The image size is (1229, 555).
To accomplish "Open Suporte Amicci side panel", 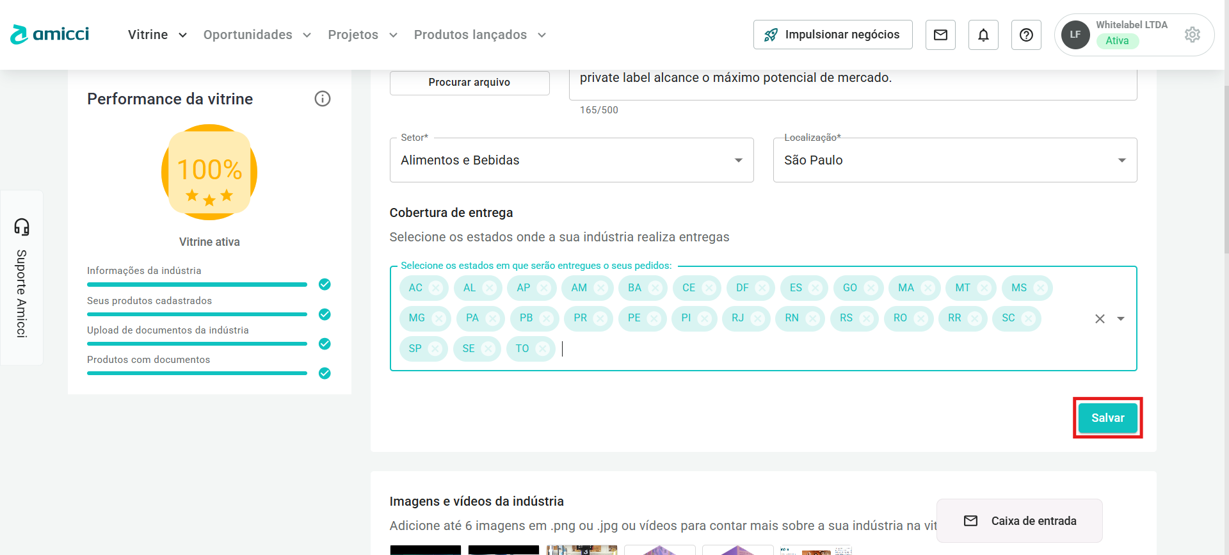I will pyautogui.click(x=22, y=278).
